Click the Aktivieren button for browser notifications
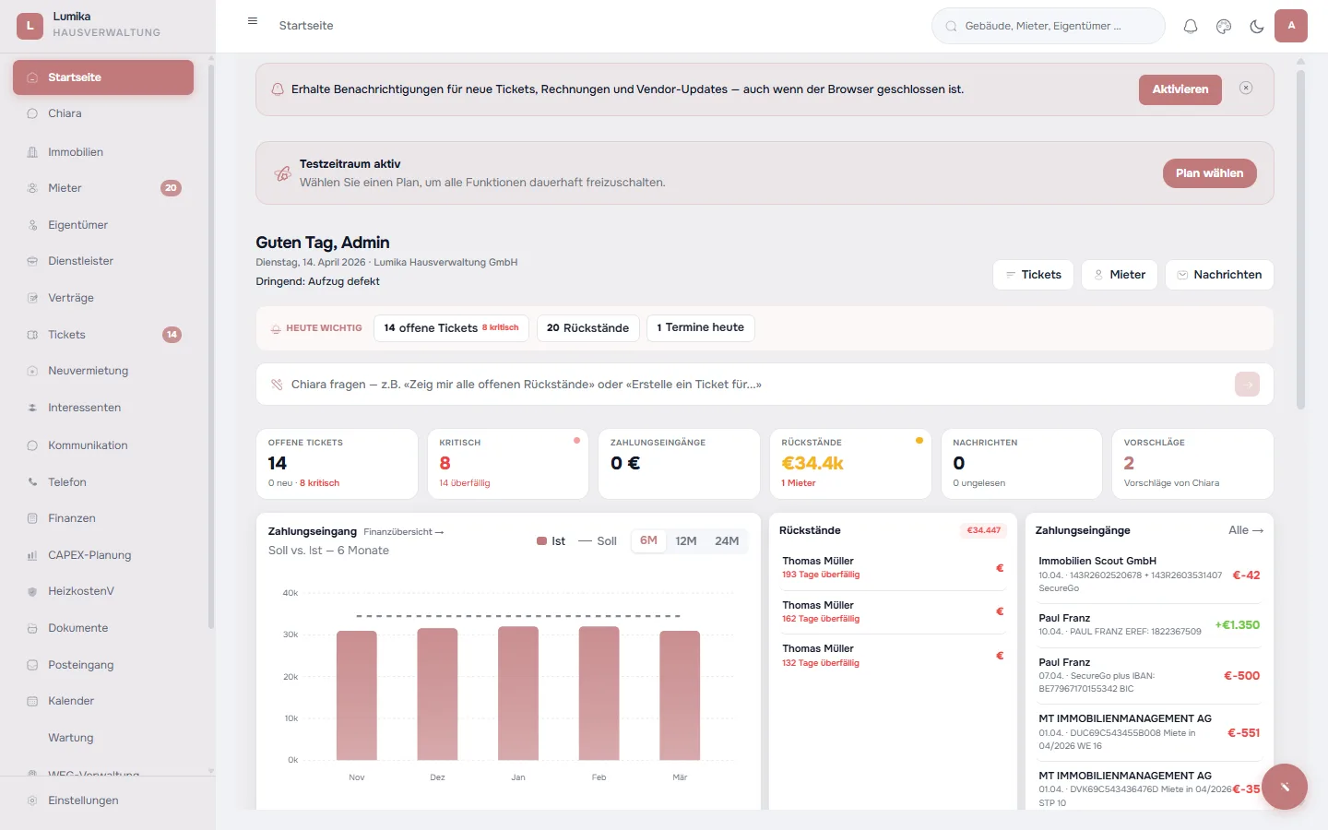1328x830 pixels. 1180,89
